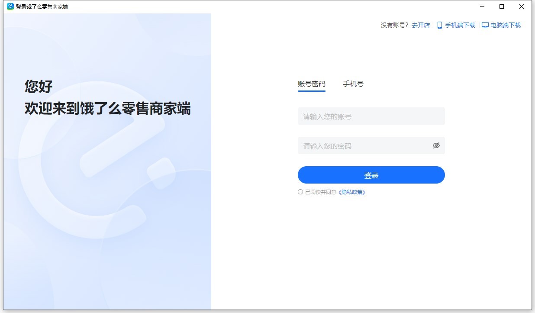Viewport: 535px width, 313px height.
Task: Click the blue 登录 button
Action: (371, 175)
